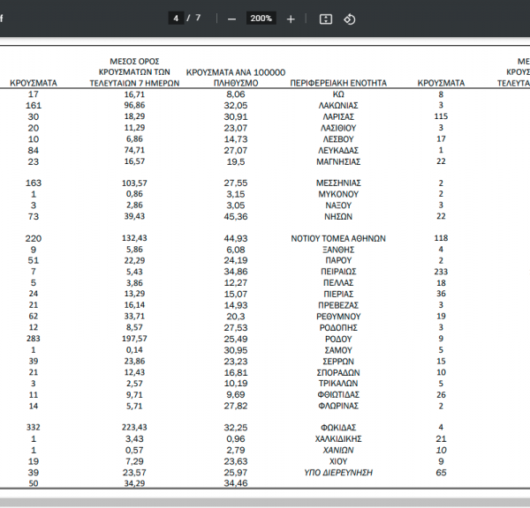Select the ΛΑΣΙΘΙΟΥ region name
The height and width of the screenshot is (508, 530).
(338, 128)
